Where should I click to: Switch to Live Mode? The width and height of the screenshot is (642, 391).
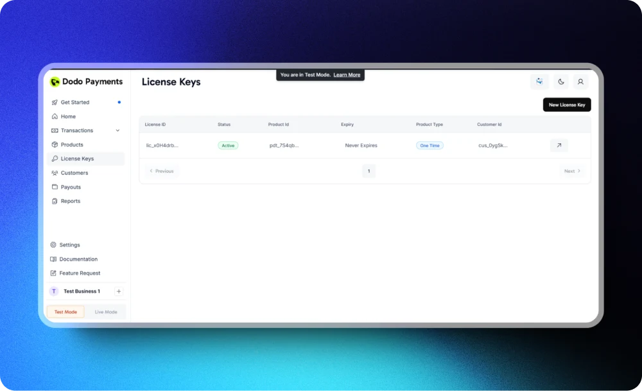106,311
